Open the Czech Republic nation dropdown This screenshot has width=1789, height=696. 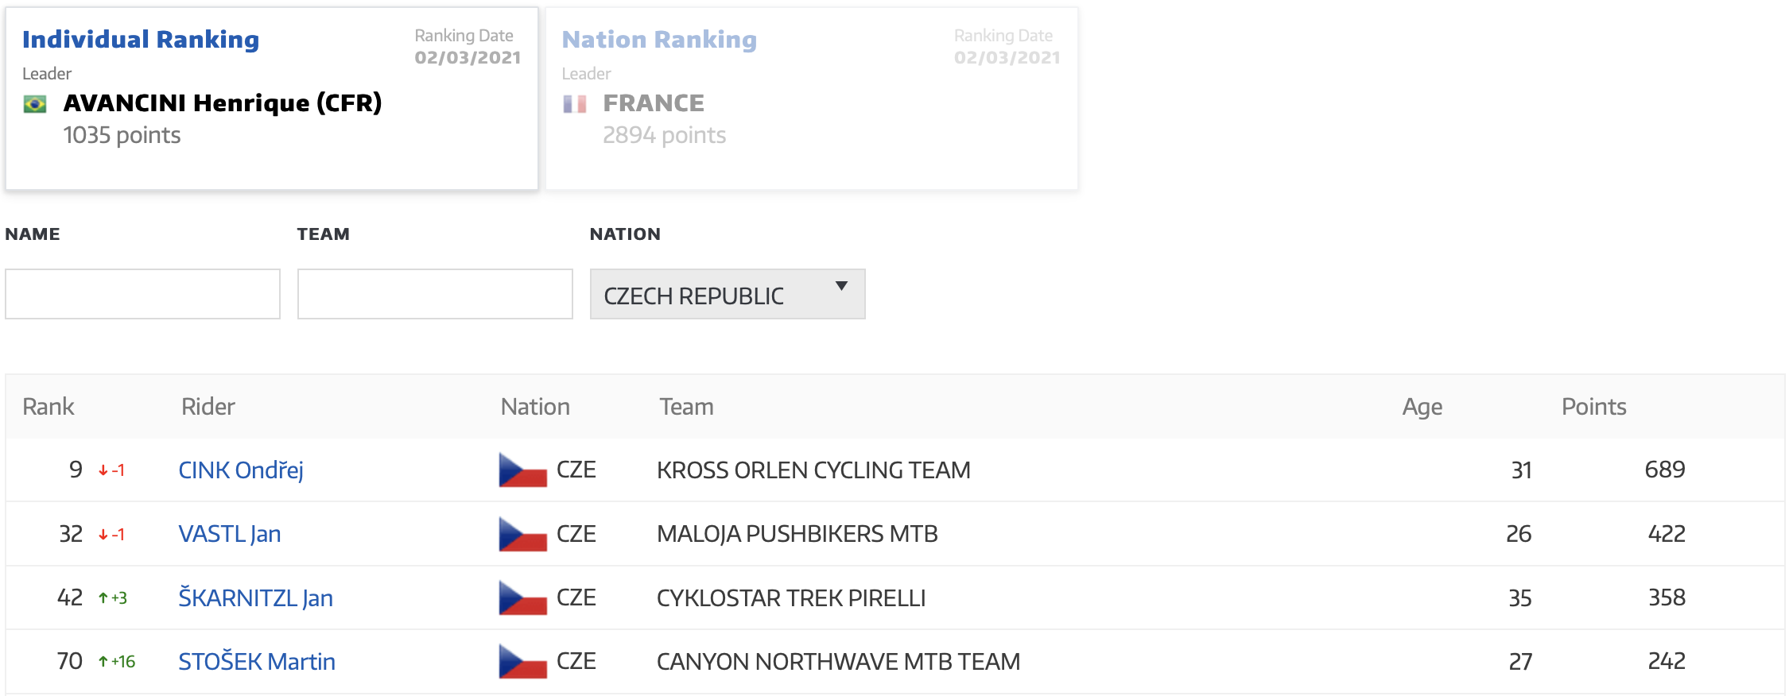point(727,295)
